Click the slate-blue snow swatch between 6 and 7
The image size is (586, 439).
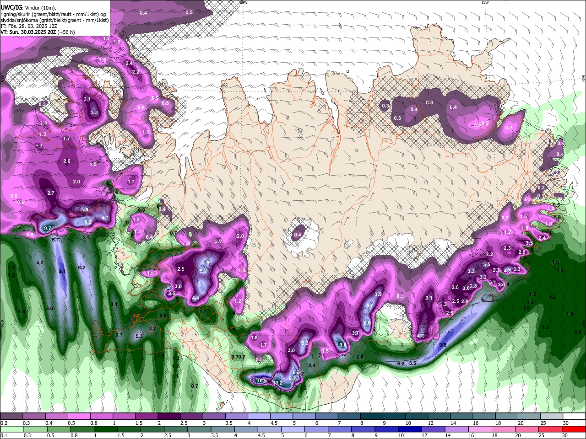(x=326, y=416)
